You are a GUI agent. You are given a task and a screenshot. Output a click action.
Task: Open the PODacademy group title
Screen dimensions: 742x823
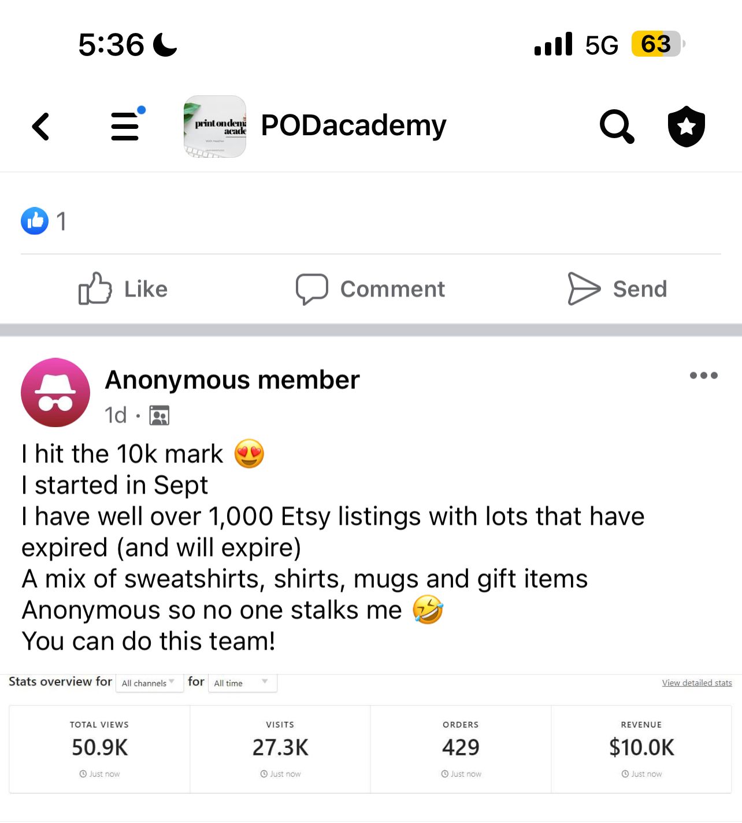tap(354, 125)
